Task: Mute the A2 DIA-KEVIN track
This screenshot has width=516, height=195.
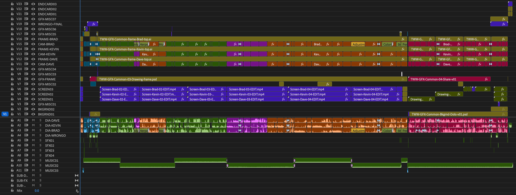Action: coord(33,125)
